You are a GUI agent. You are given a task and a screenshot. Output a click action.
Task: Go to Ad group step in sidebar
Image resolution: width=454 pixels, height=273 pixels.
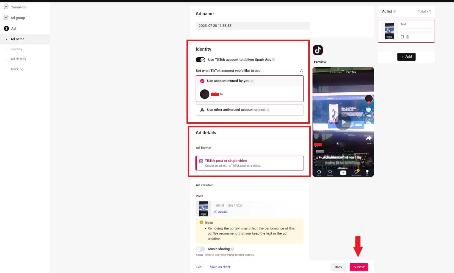point(18,18)
